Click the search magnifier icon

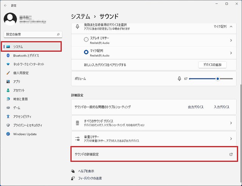(58, 34)
